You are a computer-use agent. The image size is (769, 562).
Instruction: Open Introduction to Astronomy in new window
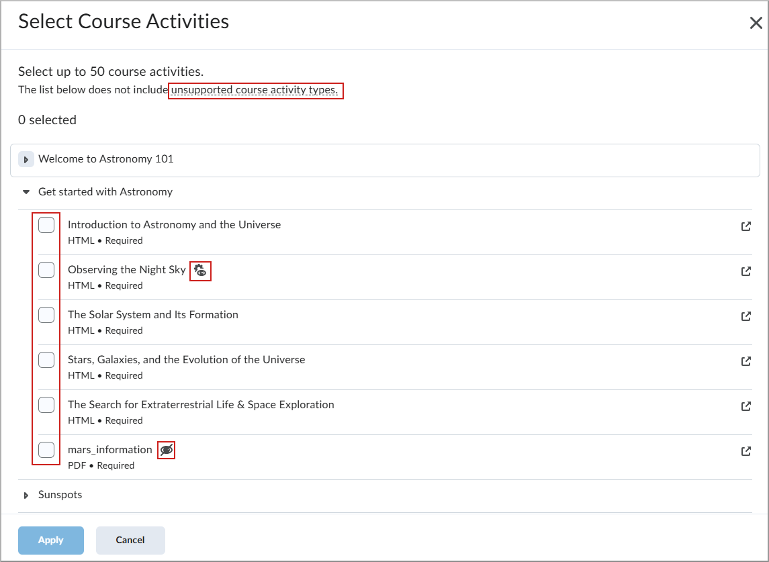(x=745, y=226)
